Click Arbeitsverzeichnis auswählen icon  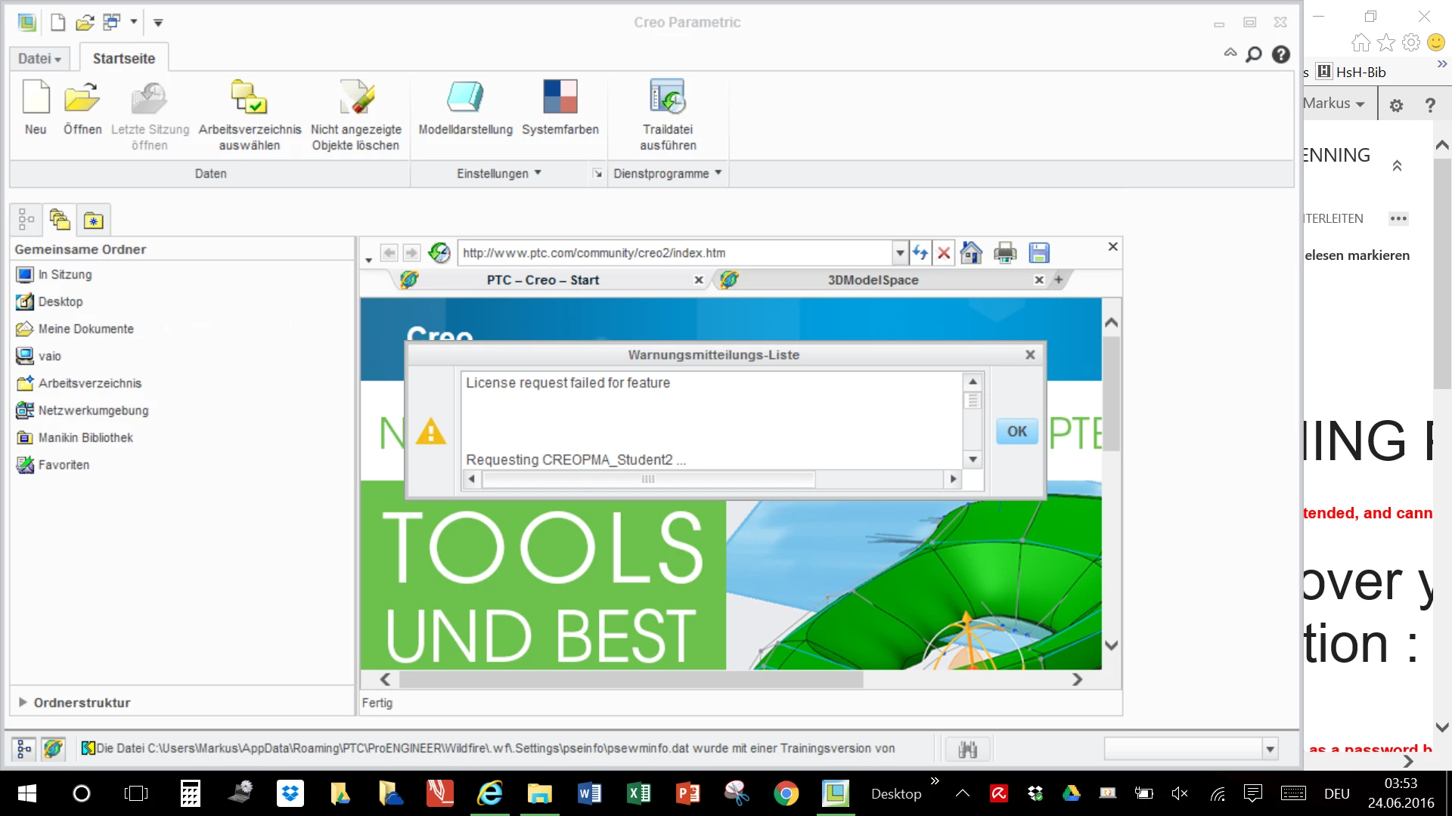coord(249,98)
